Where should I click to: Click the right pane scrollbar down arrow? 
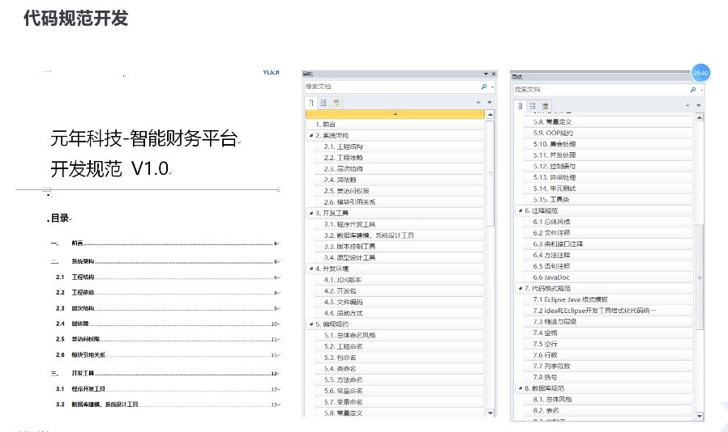point(700,417)
